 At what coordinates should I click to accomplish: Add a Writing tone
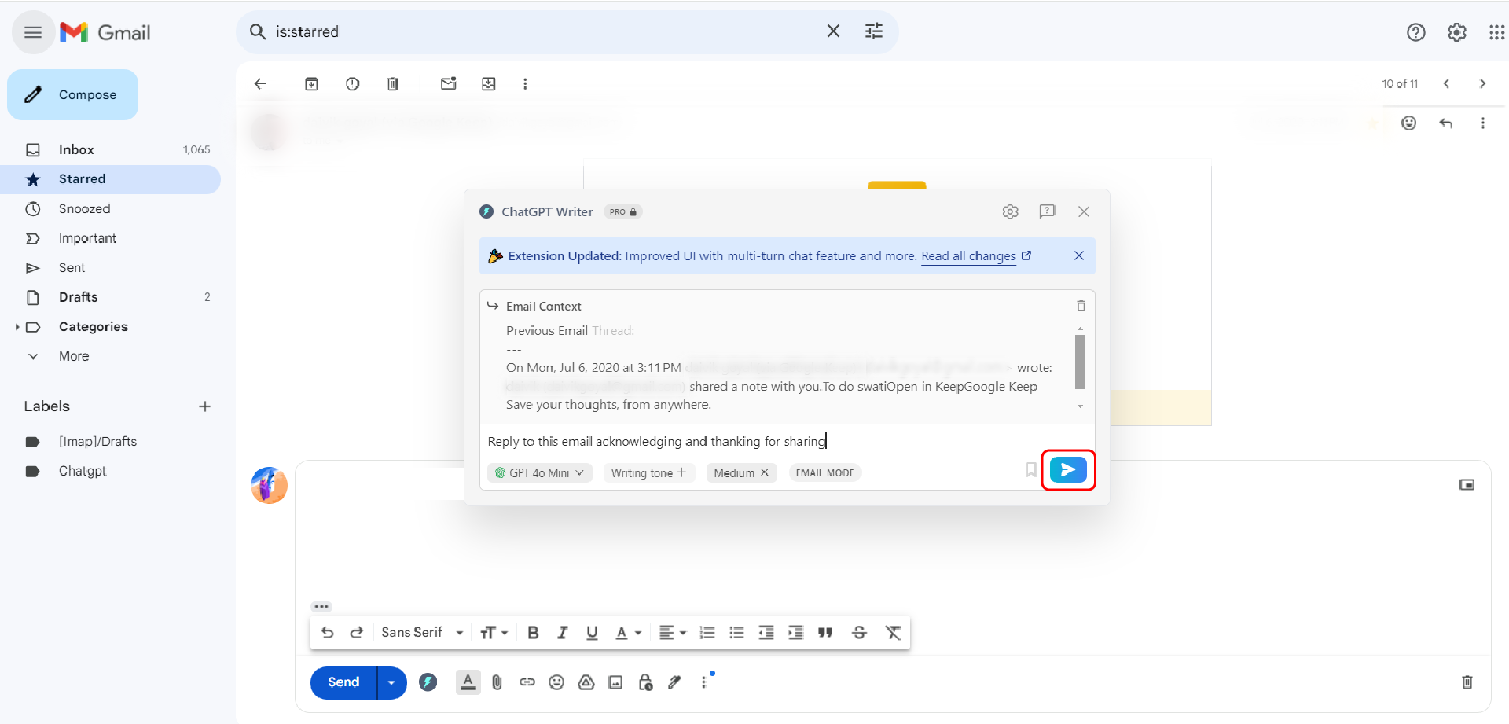649,473
